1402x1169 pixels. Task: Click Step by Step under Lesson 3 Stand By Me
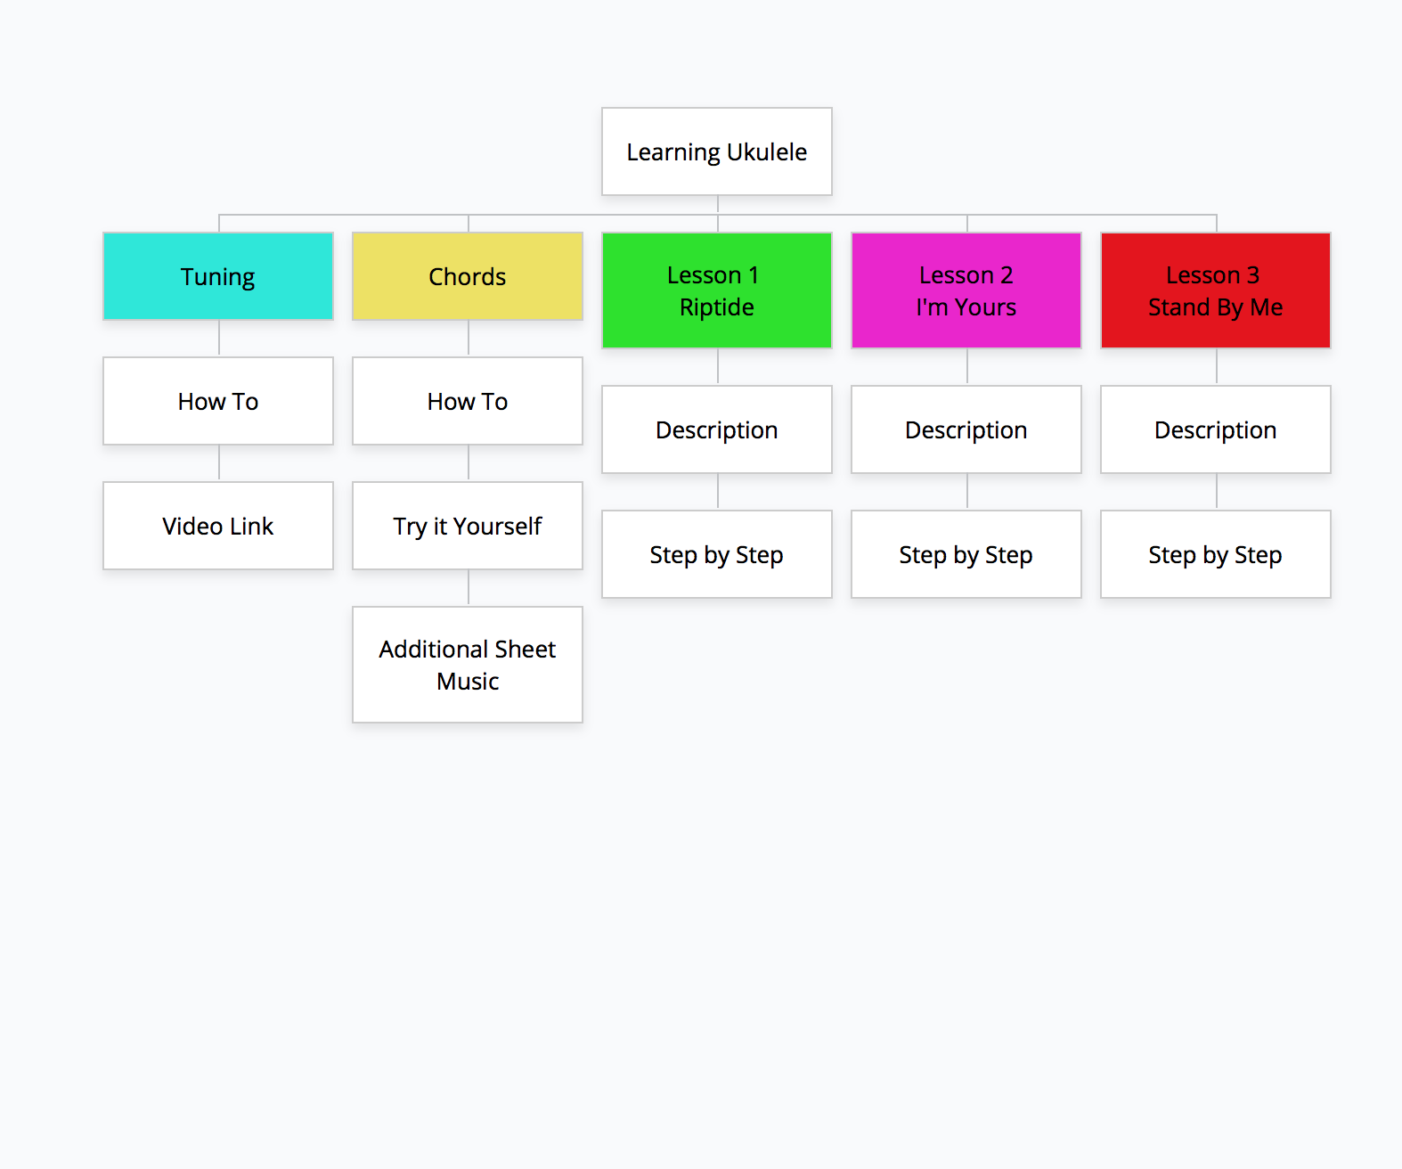pos(1215,554)
